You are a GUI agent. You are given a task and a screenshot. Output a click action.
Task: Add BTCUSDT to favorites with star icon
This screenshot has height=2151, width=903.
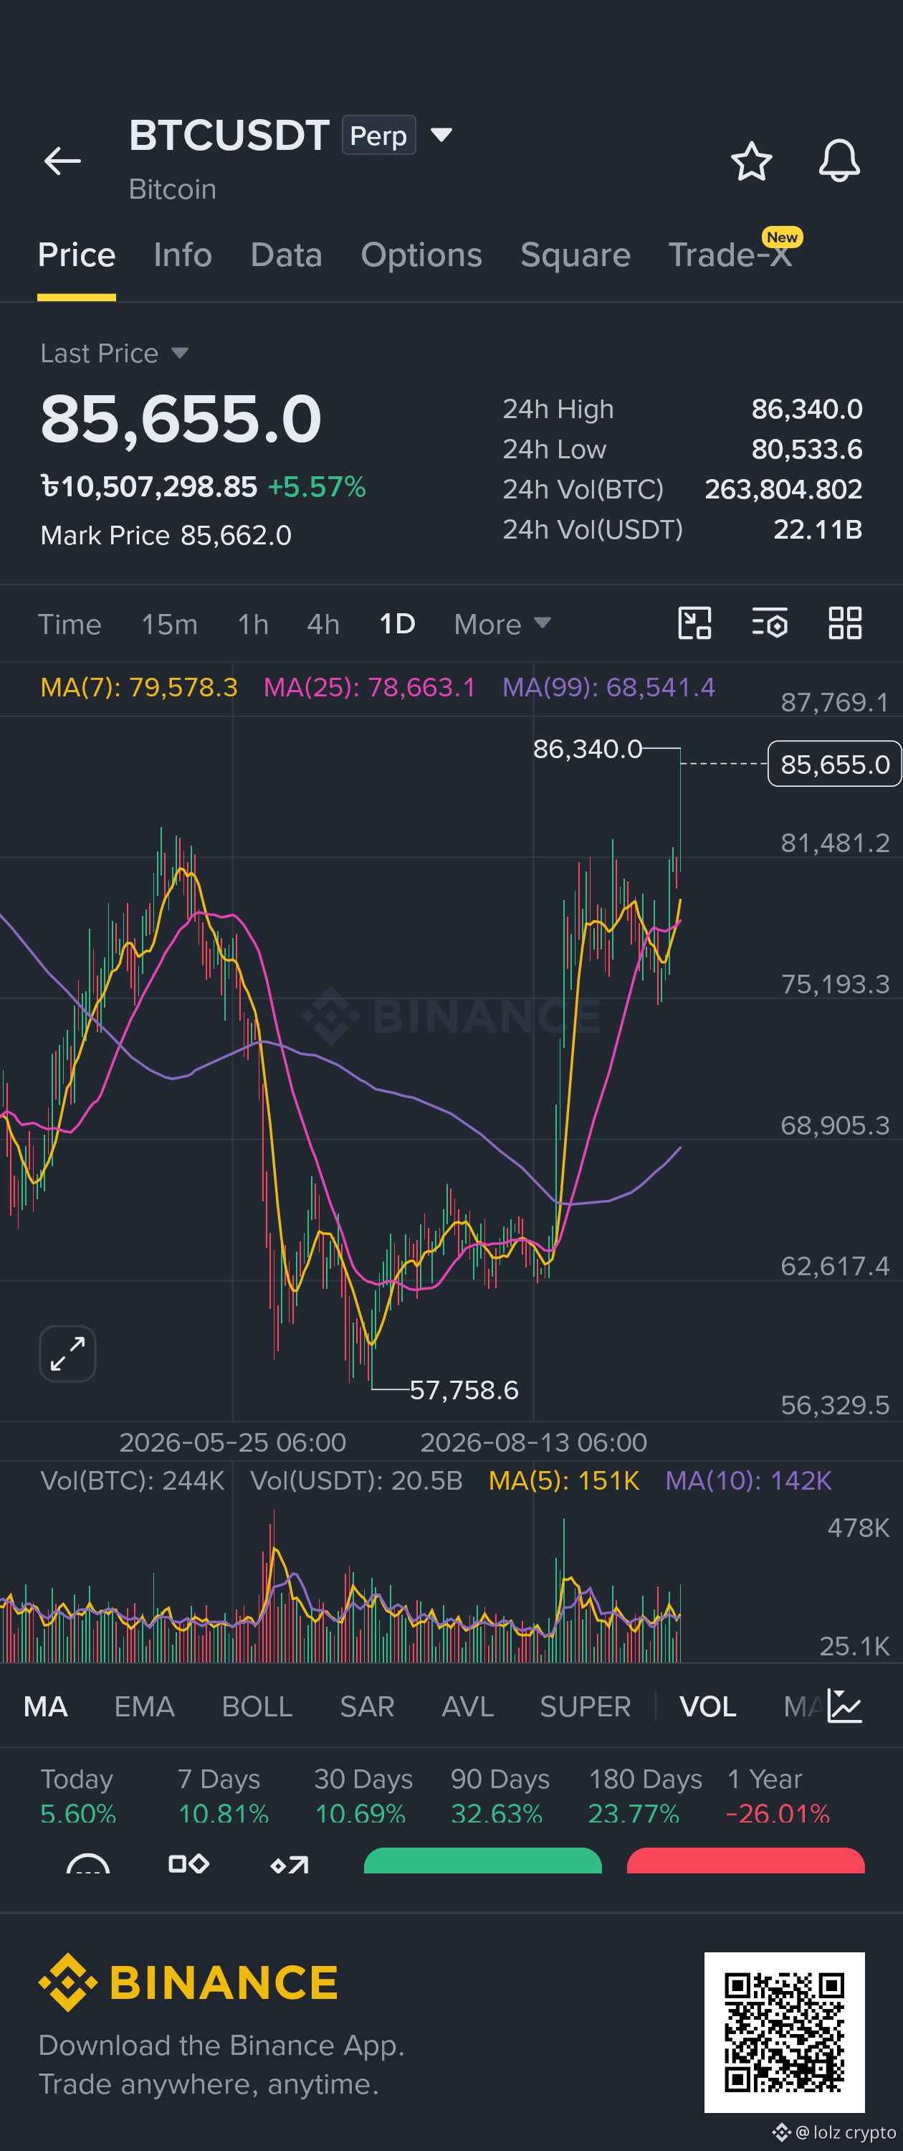pyautogui.click(x=751, y=161)
